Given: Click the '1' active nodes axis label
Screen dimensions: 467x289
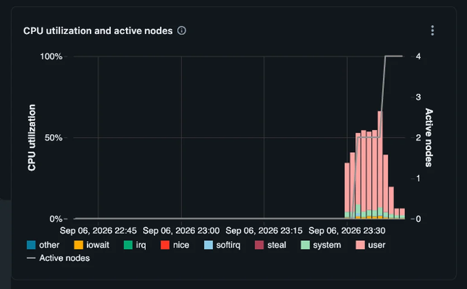Looking at the screenshot, I should 418,178.
